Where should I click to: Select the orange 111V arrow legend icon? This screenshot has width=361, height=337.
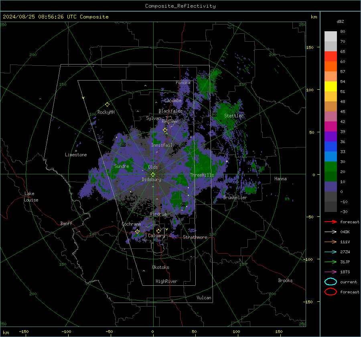pos(331,242)
